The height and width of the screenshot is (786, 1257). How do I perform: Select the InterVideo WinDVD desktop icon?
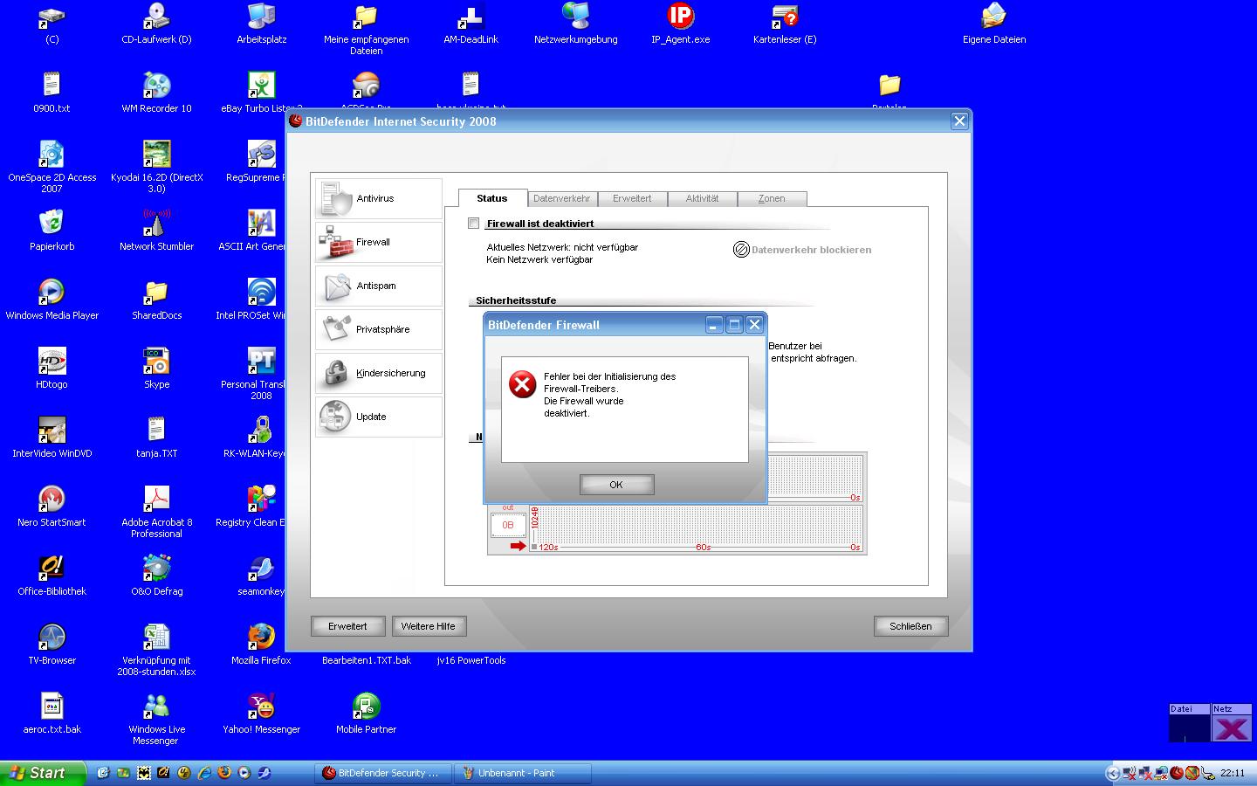click(52, 438)
